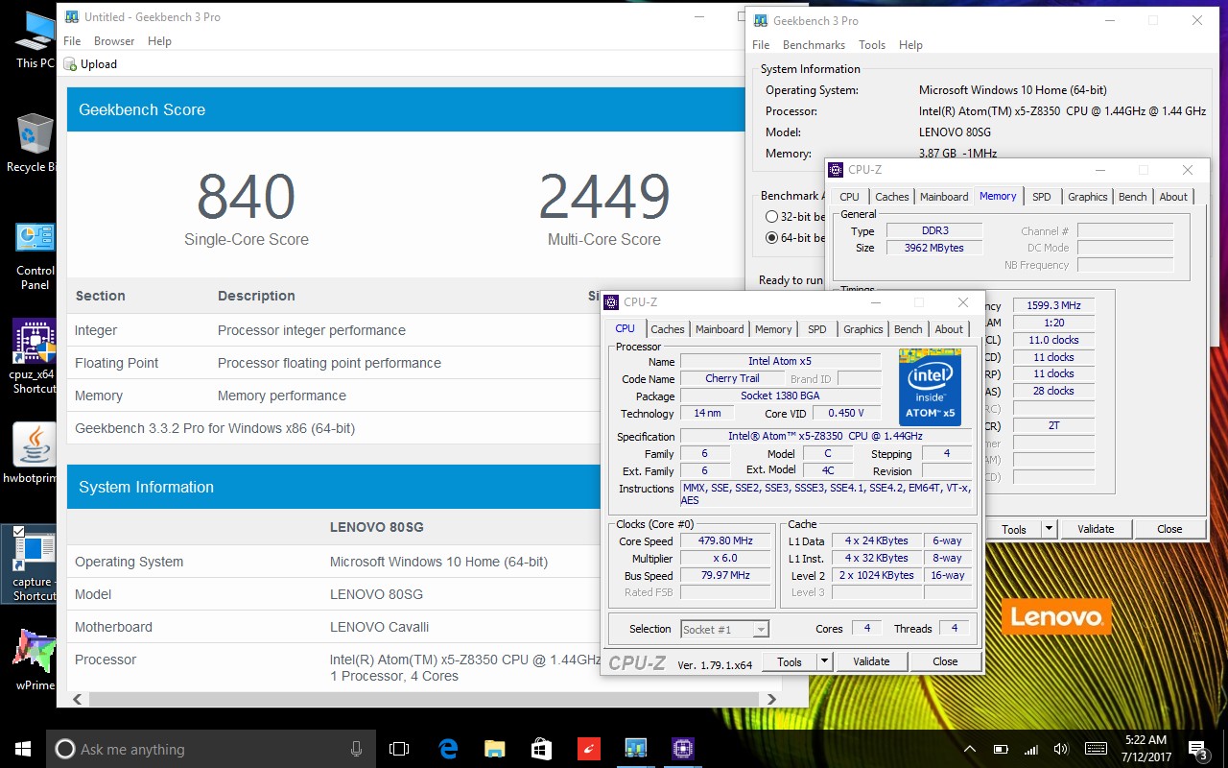This screenshot has width=1228, height=768.
Task: Open Browser menu in Geekbench results window
Action: tap(114, 41)
